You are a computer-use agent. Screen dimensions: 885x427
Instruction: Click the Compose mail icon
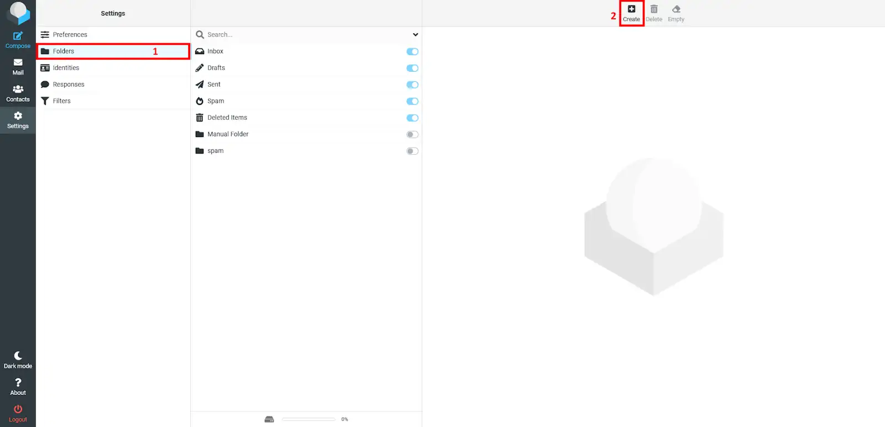tap(18, 36)
